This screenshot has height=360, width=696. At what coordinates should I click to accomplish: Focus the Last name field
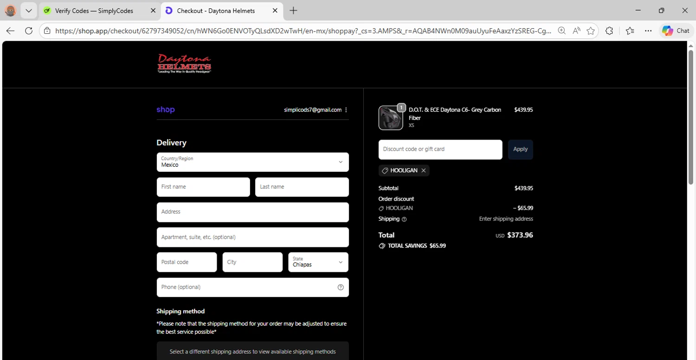tap(302, 187)
